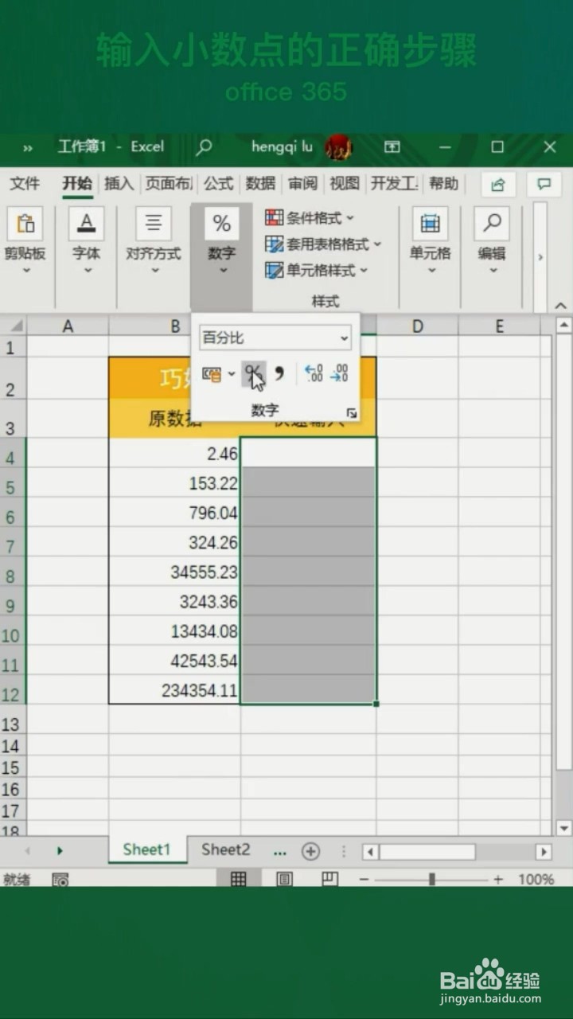Screen dimensions: 573x1019
Task: Click the zoom slider handle
Action: click(x=431, y=880)
